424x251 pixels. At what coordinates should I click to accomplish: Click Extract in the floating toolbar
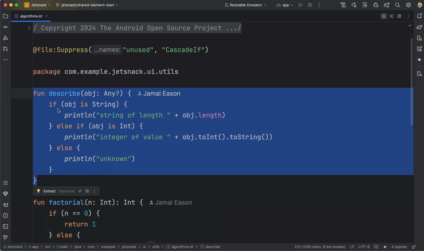50,191
